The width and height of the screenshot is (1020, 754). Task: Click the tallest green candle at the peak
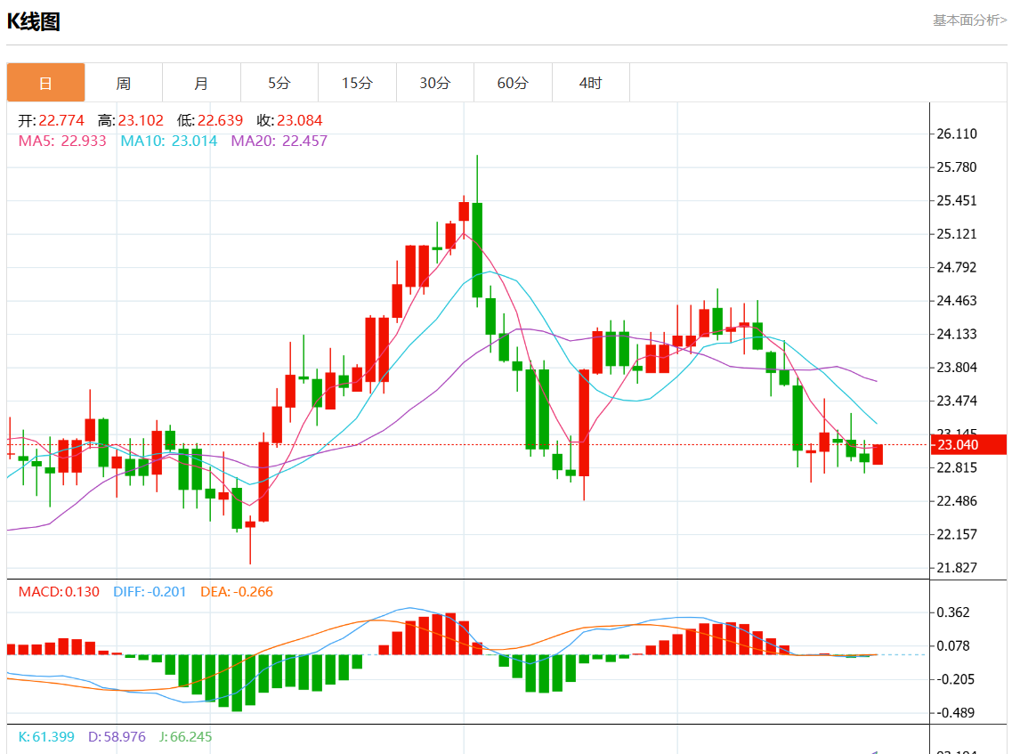click(x=477, y=250)
